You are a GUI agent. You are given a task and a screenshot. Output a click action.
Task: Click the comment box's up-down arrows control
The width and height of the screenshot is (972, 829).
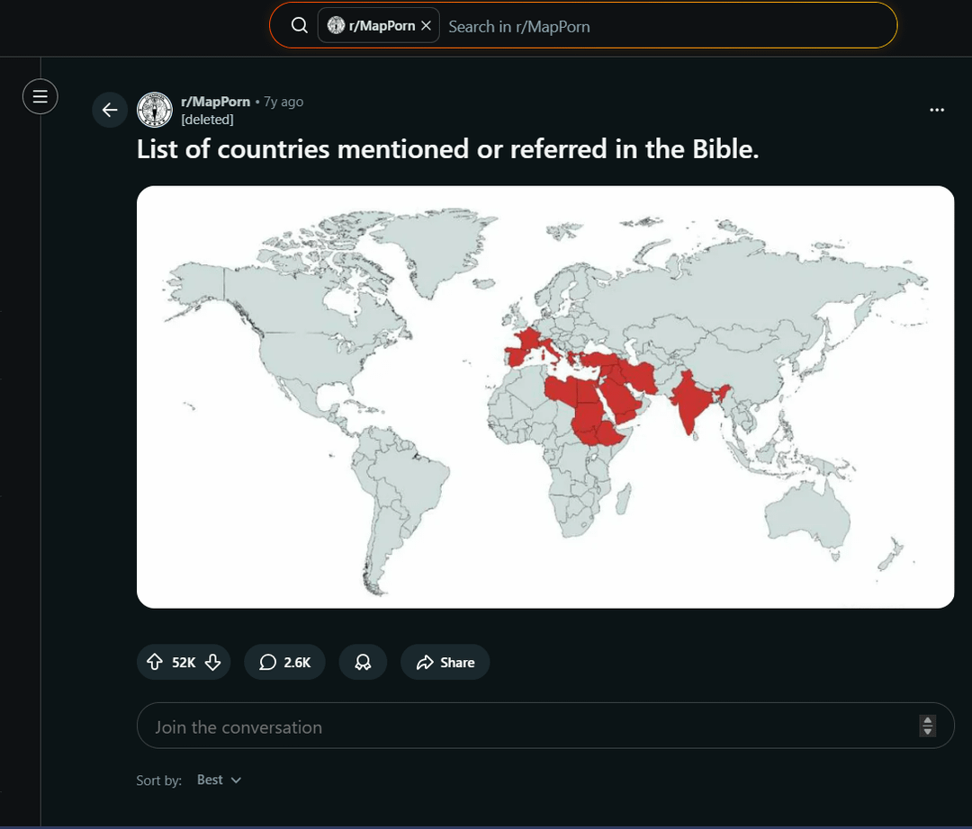coord(928,726)
